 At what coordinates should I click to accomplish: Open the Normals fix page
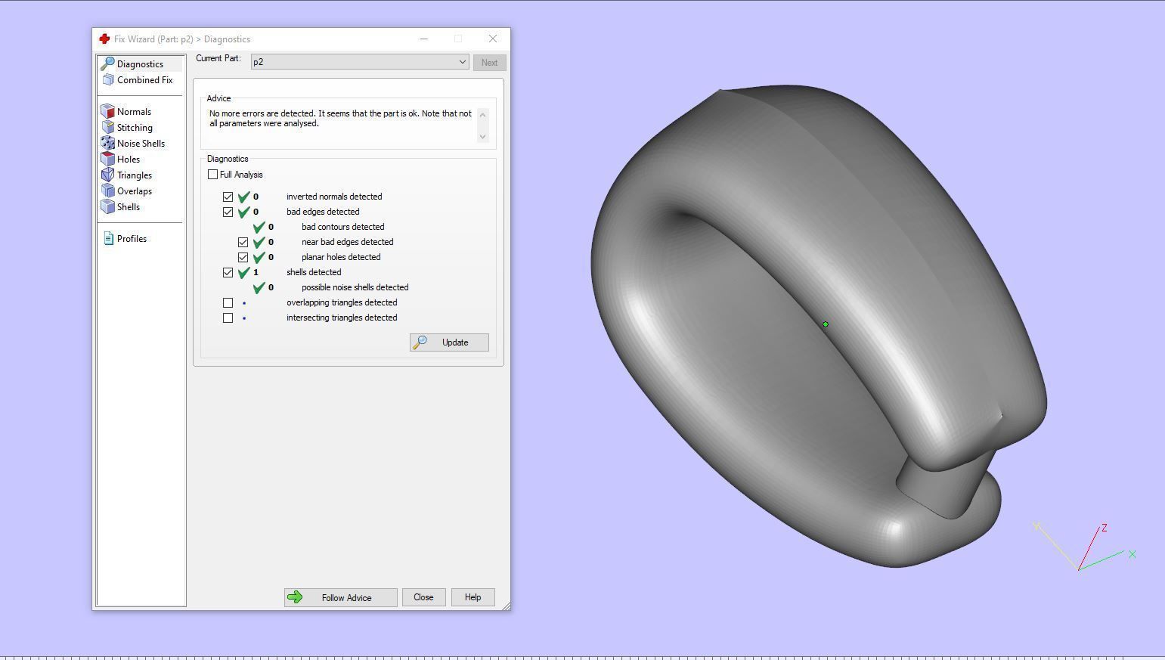(x=134, y=111)
